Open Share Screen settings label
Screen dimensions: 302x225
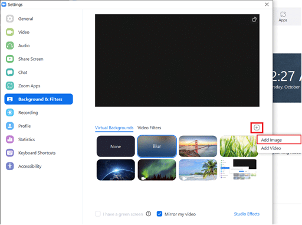pos(31,59)
